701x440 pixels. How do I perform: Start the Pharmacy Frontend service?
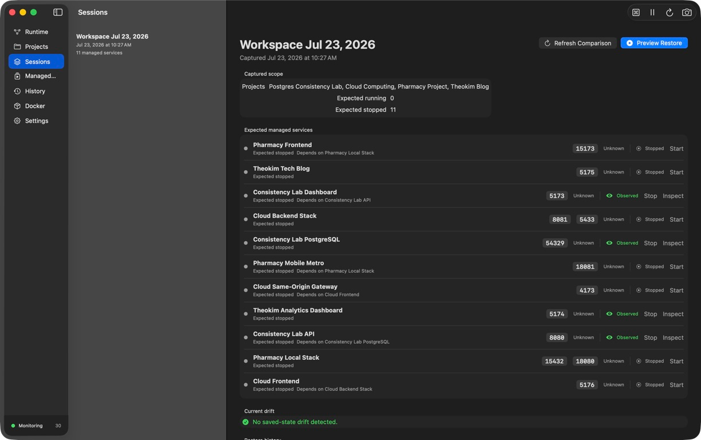click(676, 148)
